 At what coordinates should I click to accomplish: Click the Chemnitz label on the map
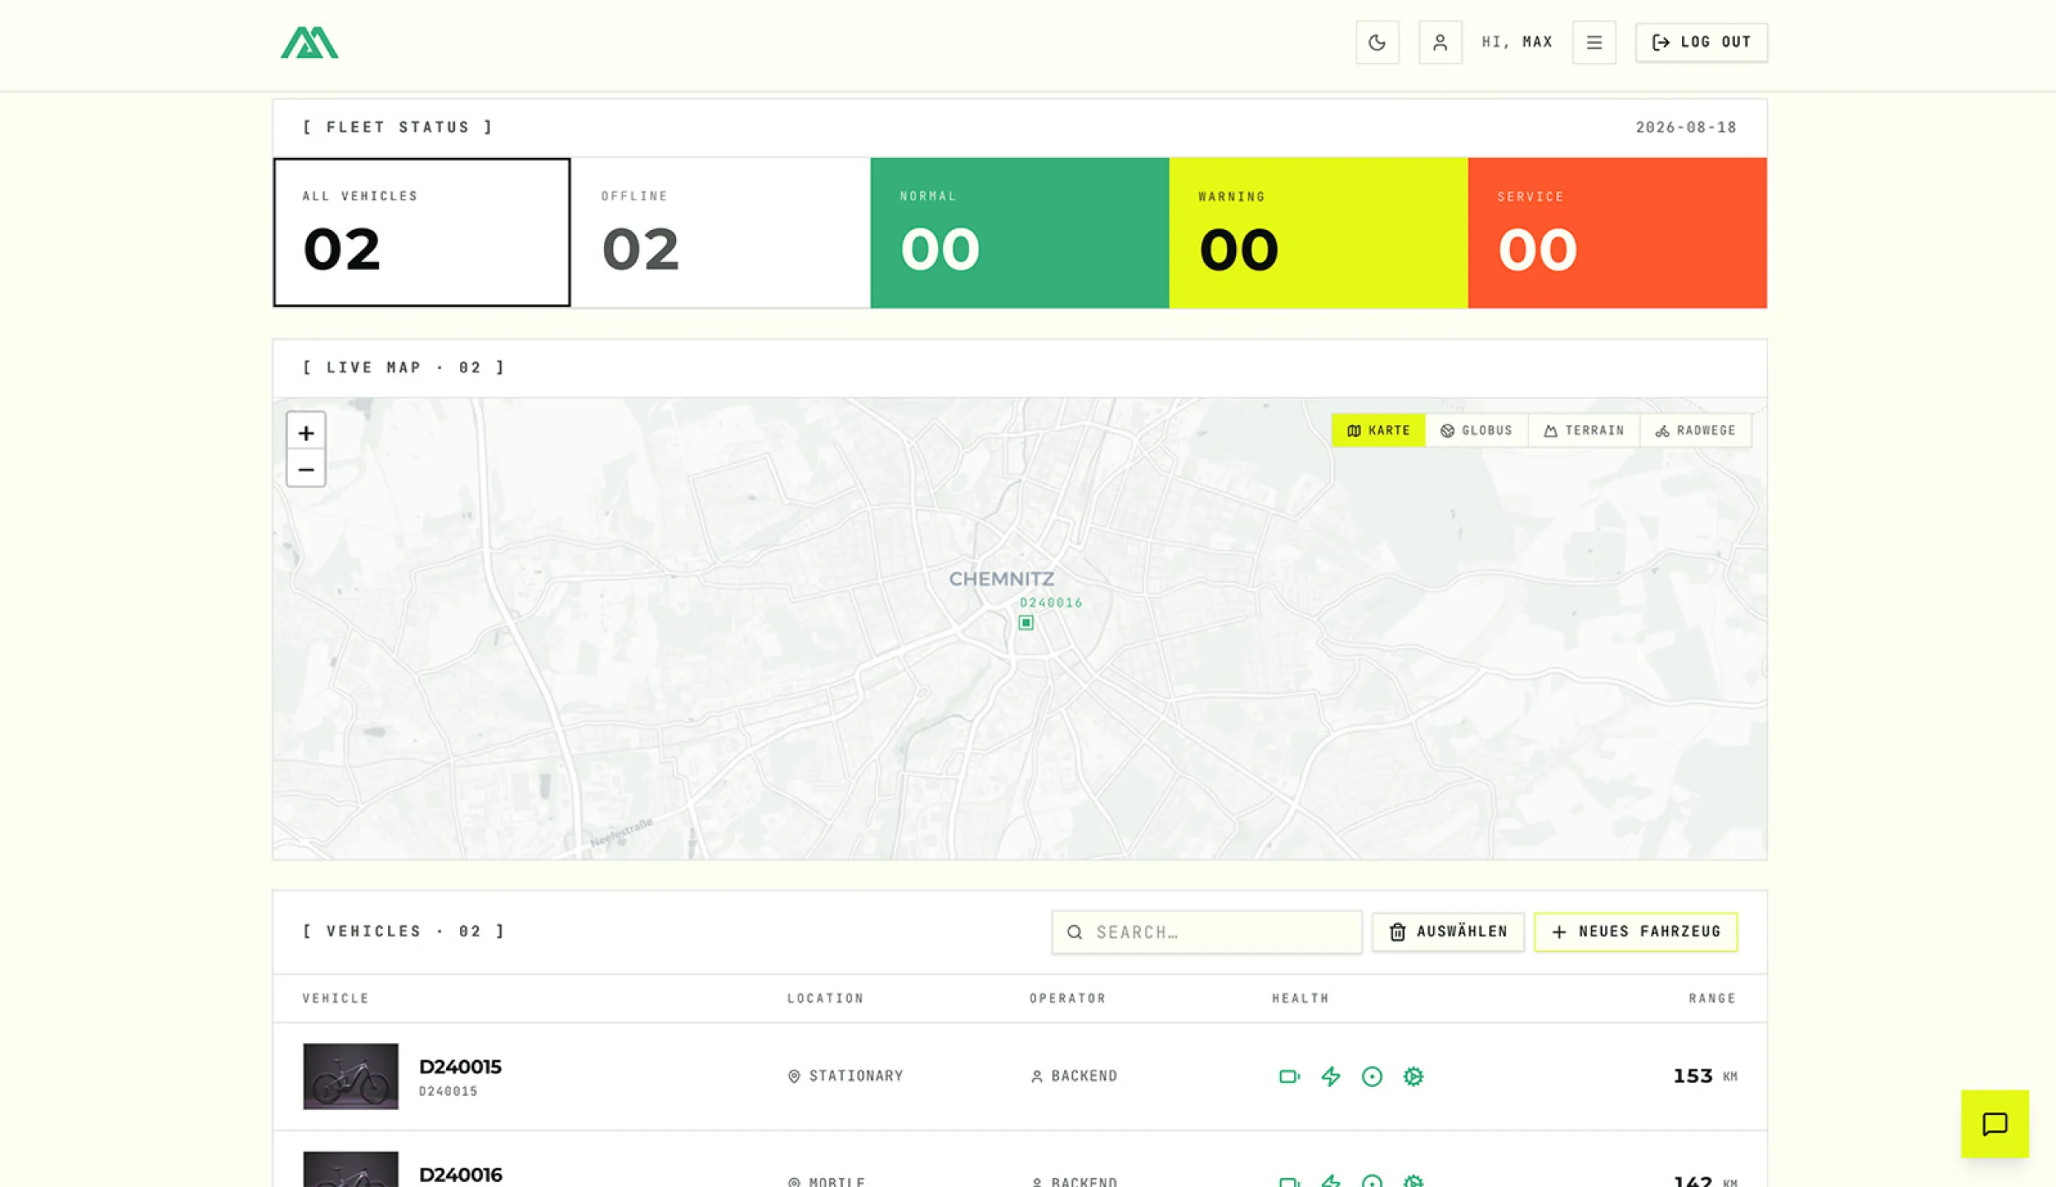[x=1001, y=579]
